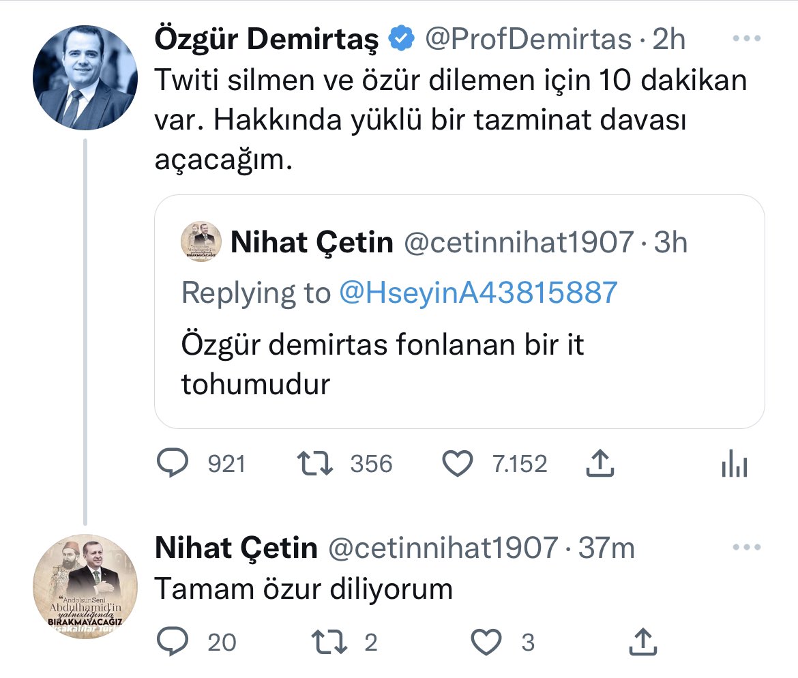
Task: Reply to Özgür Demirtaş's tweet
Action: (x=173, y=465)
